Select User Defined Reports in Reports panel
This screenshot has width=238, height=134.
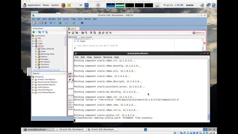coord(46,92)
